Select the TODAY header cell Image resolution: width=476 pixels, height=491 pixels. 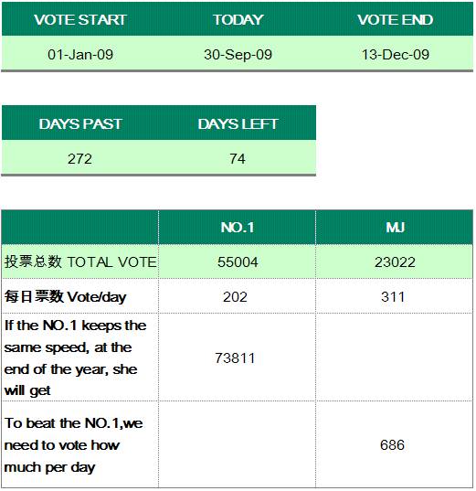tap(238, 19)
